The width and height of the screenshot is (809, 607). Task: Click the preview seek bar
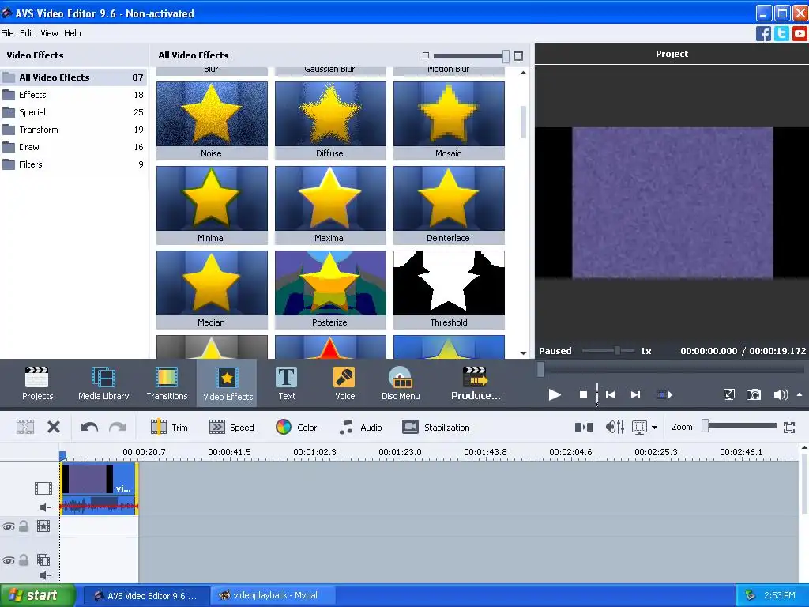671,369
